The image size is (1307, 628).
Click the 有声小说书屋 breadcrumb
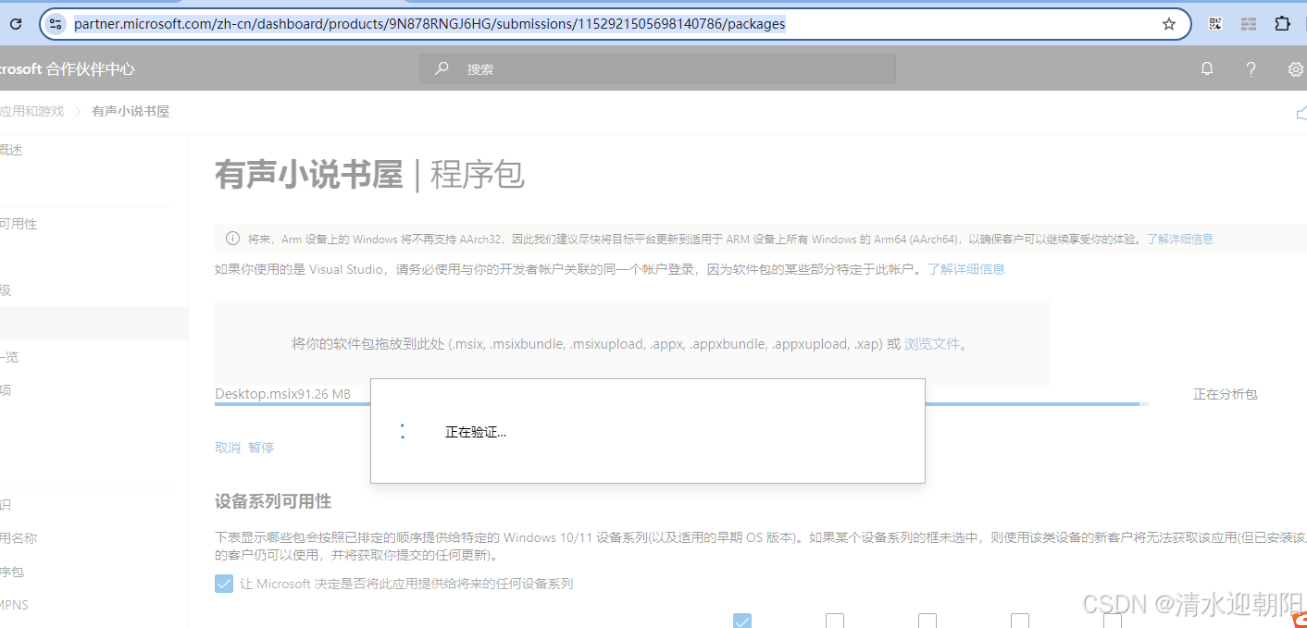[x=131, y=111]
